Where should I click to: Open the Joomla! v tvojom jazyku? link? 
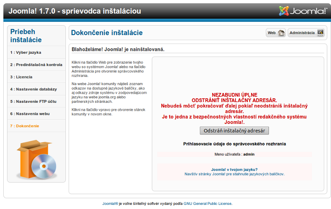pyautogui.click(x=234, y=170)
